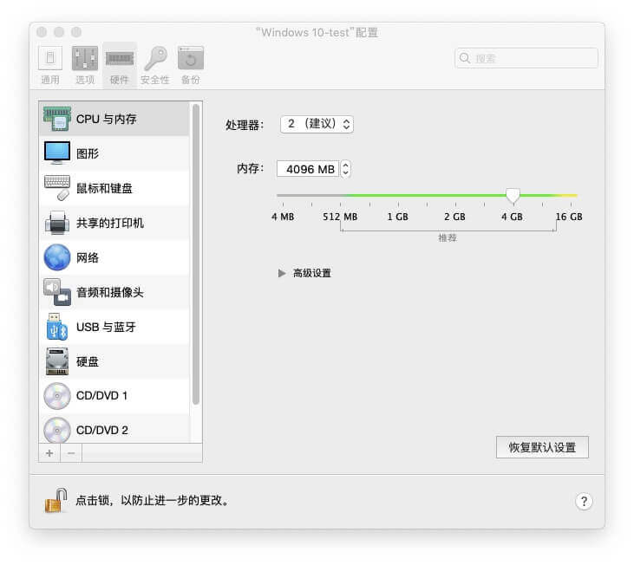Switch to the 硬件 tab label

point(120,80)
